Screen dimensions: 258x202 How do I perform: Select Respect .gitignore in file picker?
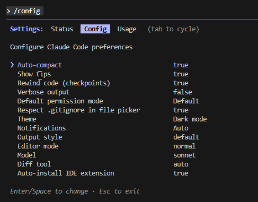(x=79, y=110)
